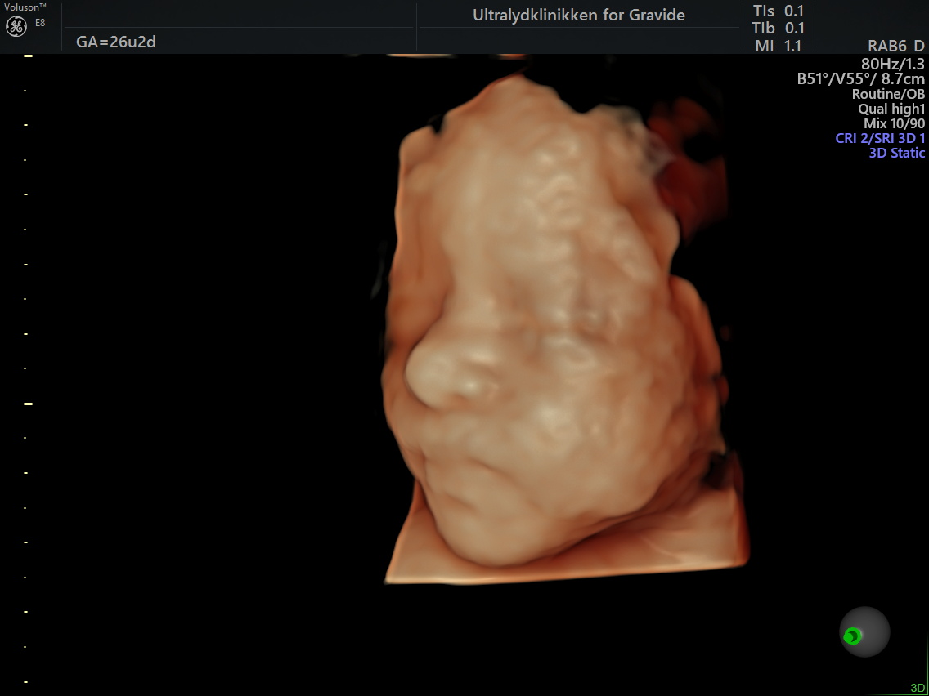Click the GE logo icon
Image resolution: width=929 pixels, height=696 pixels.
coord(16,26)
